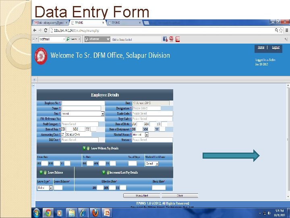The width and height of the screenshot is (290, 218).
Task: Switch to the Gmail inbox tab
Action: (x=51, y=23)
